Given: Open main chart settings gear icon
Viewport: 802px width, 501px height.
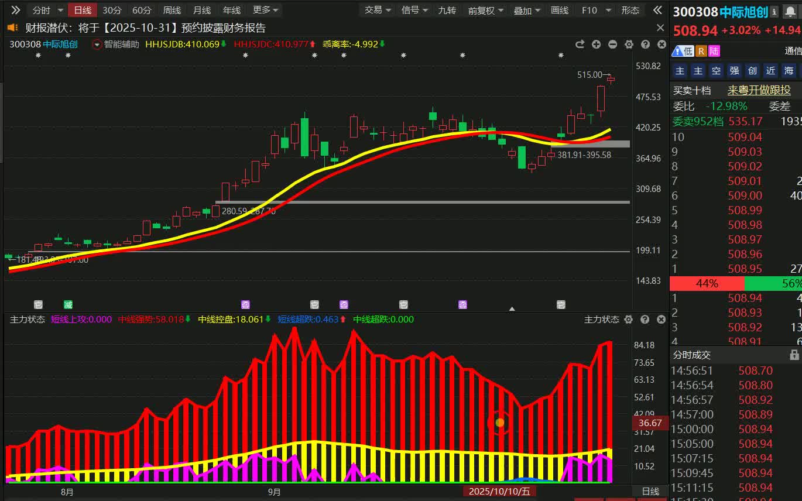Looking at the screenshot, I should click(x=629, y=44).
